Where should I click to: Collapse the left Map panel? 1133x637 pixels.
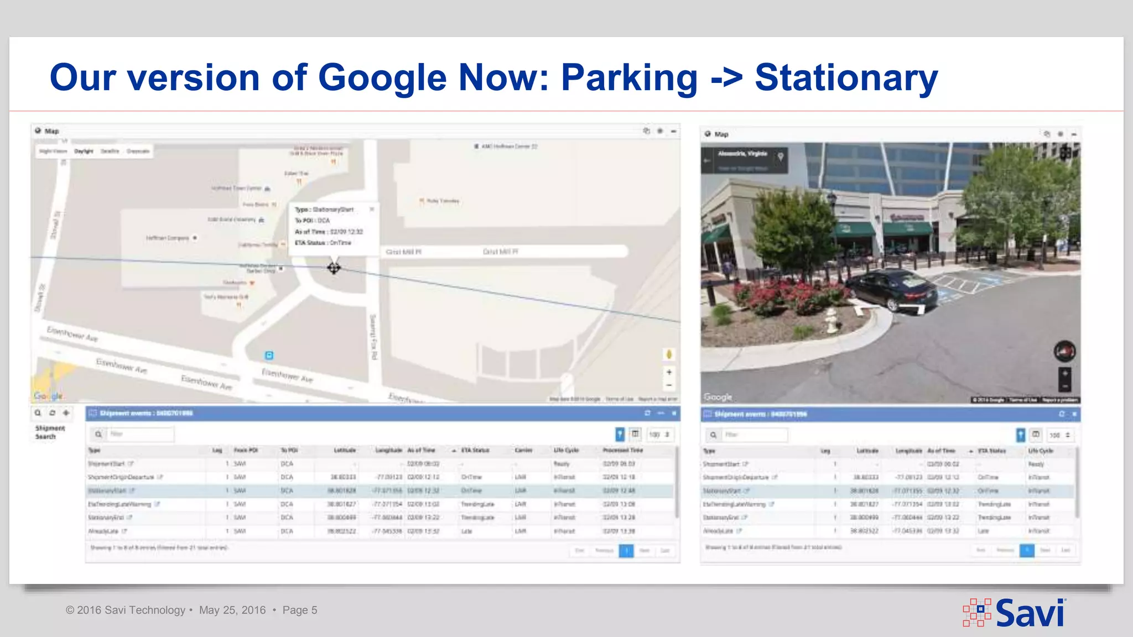tap(673, 131)
